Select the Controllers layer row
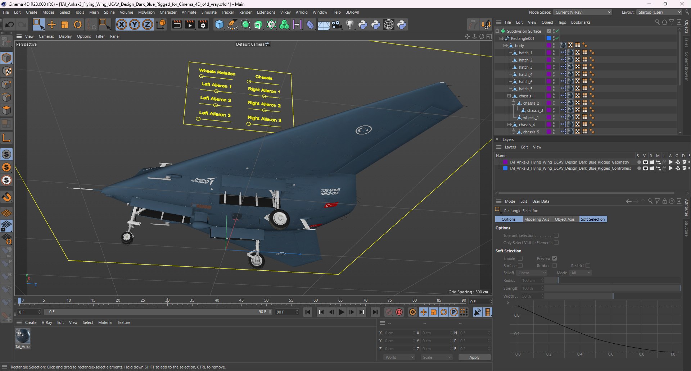691x371 pixels. [570, 168]
